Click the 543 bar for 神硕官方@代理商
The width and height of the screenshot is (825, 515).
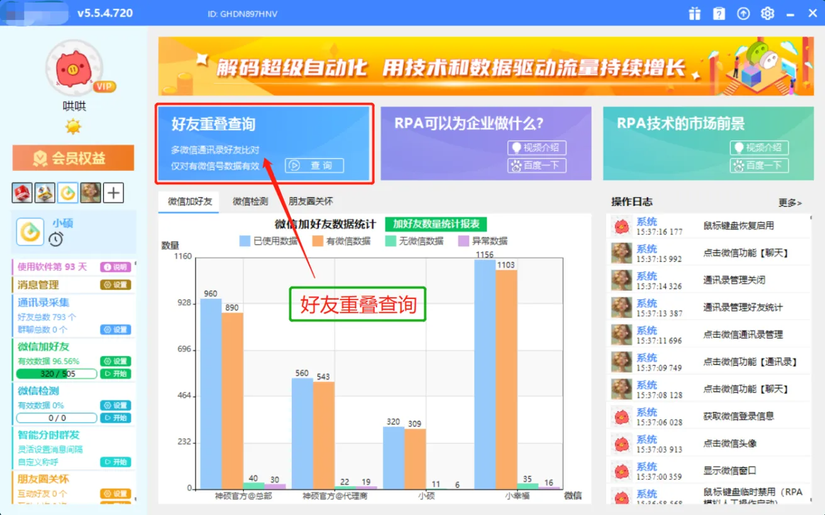[324, 435]
